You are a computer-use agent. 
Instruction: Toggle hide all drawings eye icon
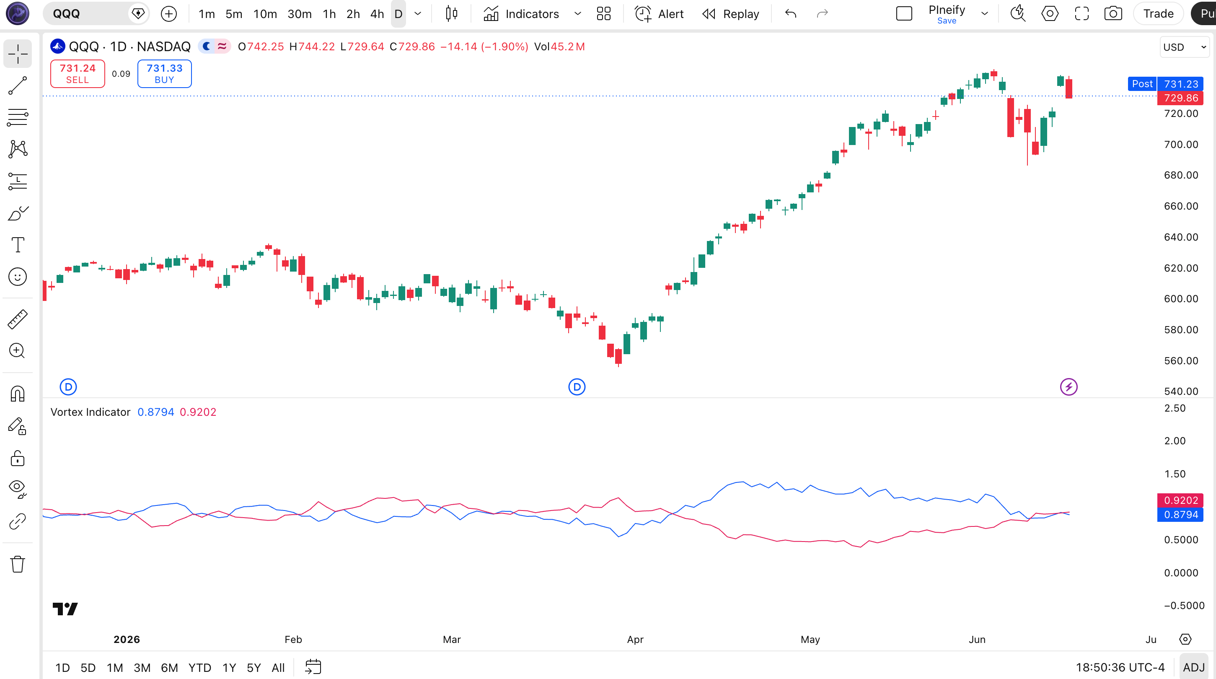point(18,489)
